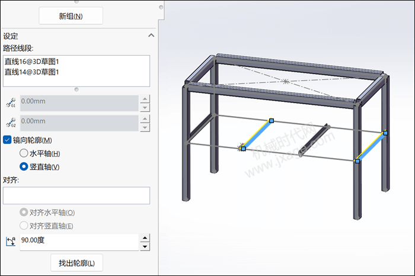The height and width of the screenshot is (276, 415).
Task: Click the center point of top frame diagonals
Action: point(285,81)
